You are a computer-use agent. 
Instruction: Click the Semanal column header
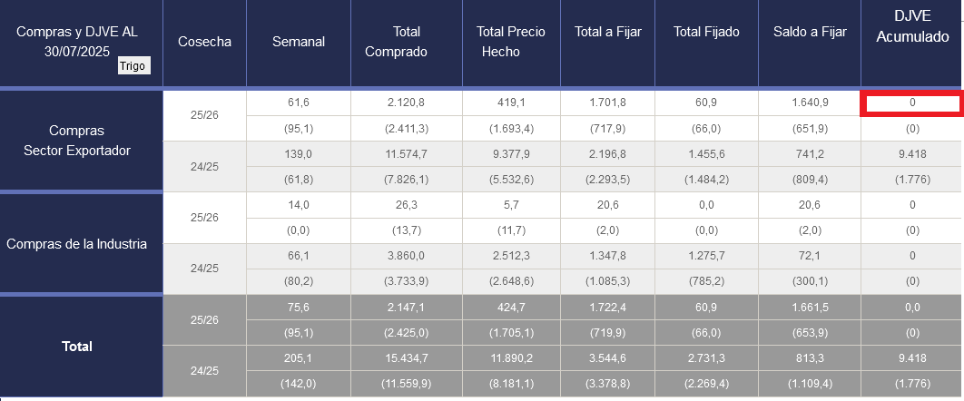point(299,41)
